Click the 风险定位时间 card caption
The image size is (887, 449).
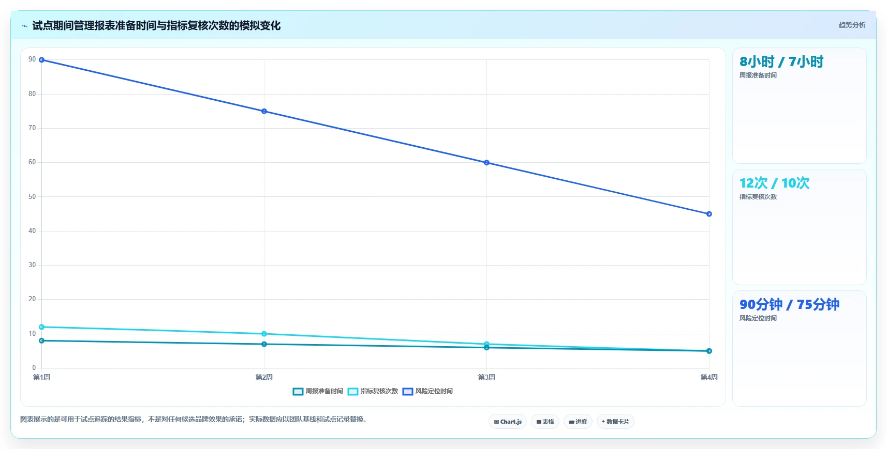pos(758,318)
